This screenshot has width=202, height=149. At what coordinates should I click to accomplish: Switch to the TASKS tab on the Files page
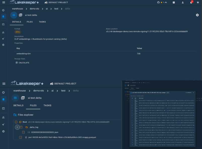click(47, 106)
